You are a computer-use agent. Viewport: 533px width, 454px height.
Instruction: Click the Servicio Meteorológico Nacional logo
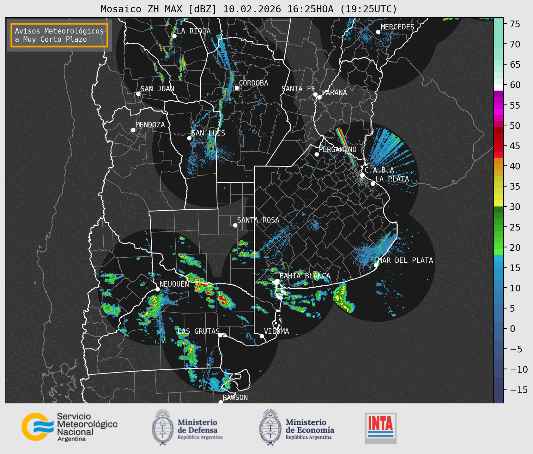[69, 427]
